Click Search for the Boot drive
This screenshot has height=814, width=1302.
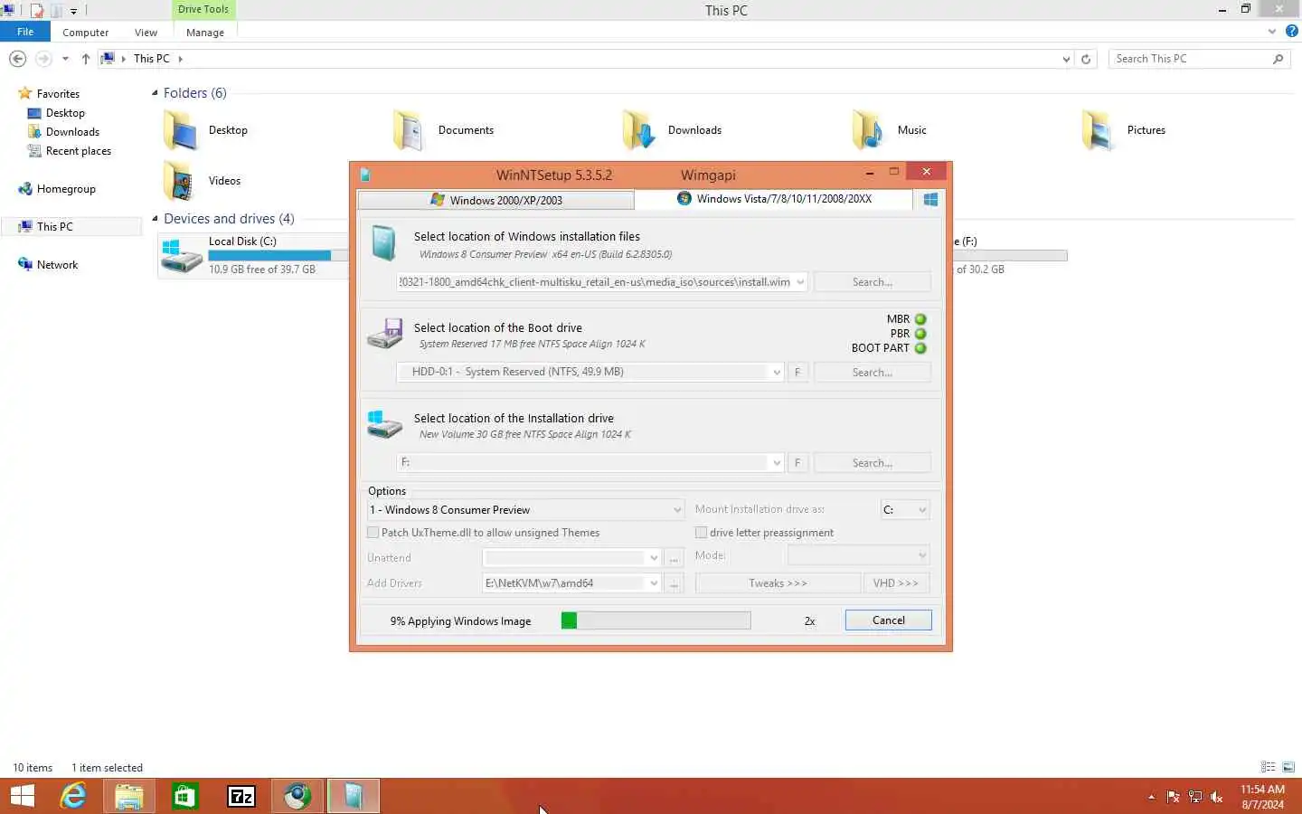(x=873, y=372)
